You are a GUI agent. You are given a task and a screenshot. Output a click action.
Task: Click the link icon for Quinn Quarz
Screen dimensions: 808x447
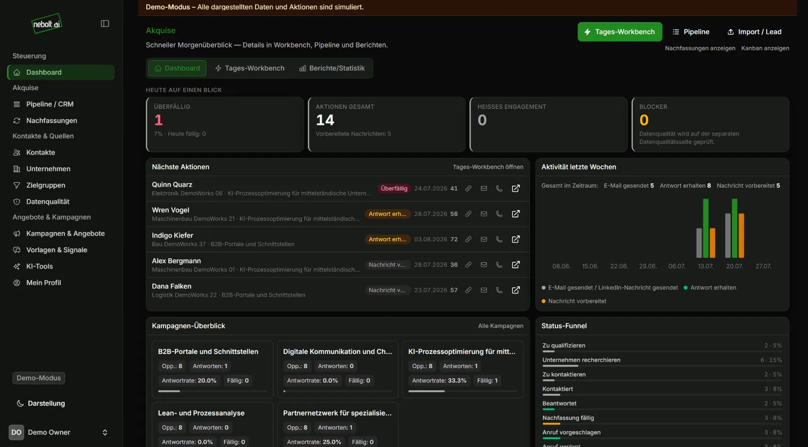tap(468, 189)
